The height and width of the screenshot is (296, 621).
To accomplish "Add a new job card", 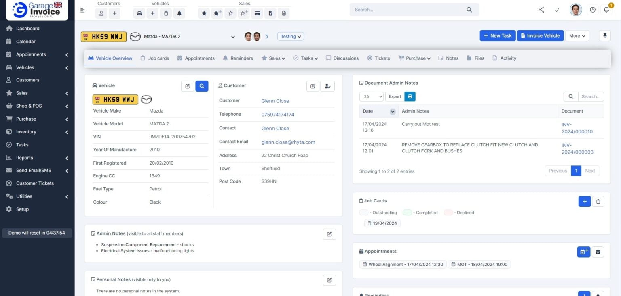I will [x=584, y=201].
